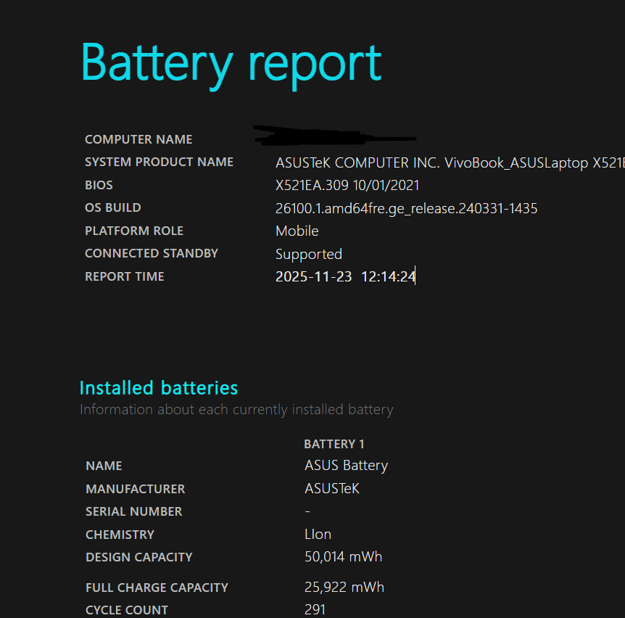The height and width of the screenshot is (618, 625).
Task: Click the LIon chemistry value
Action: pyautogui.click(x=318, y=535)
